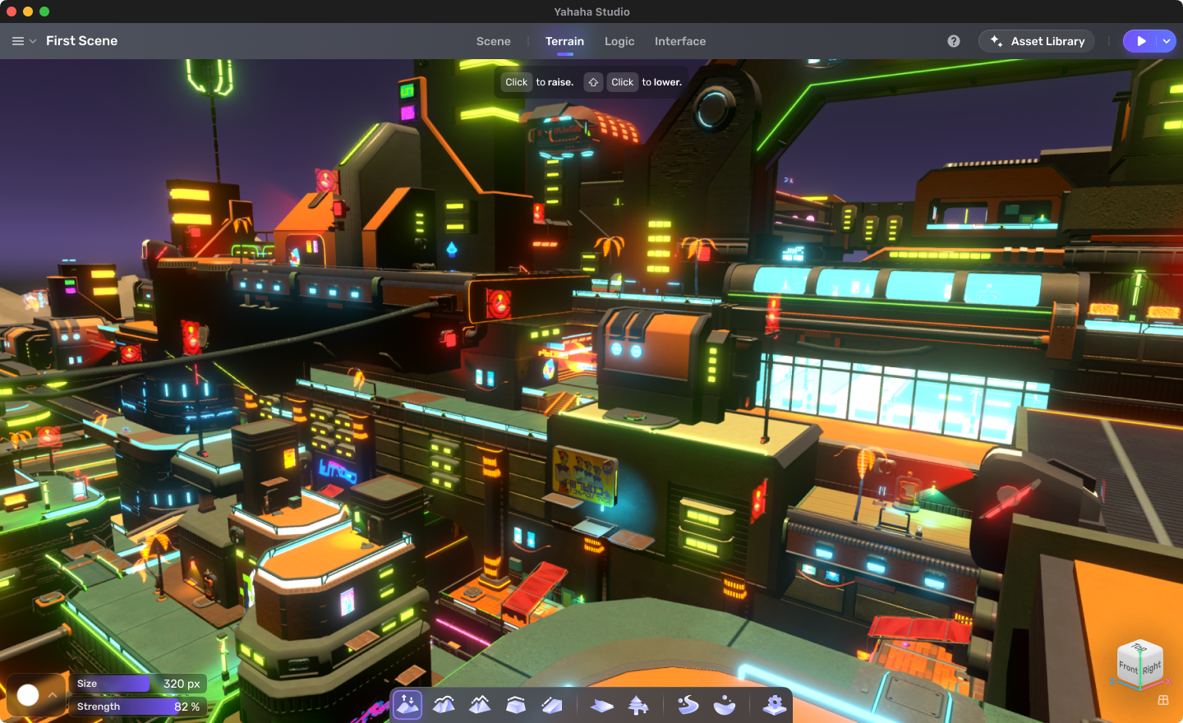Open the Interface tab
1183x723 pixels.
(680, 40)
